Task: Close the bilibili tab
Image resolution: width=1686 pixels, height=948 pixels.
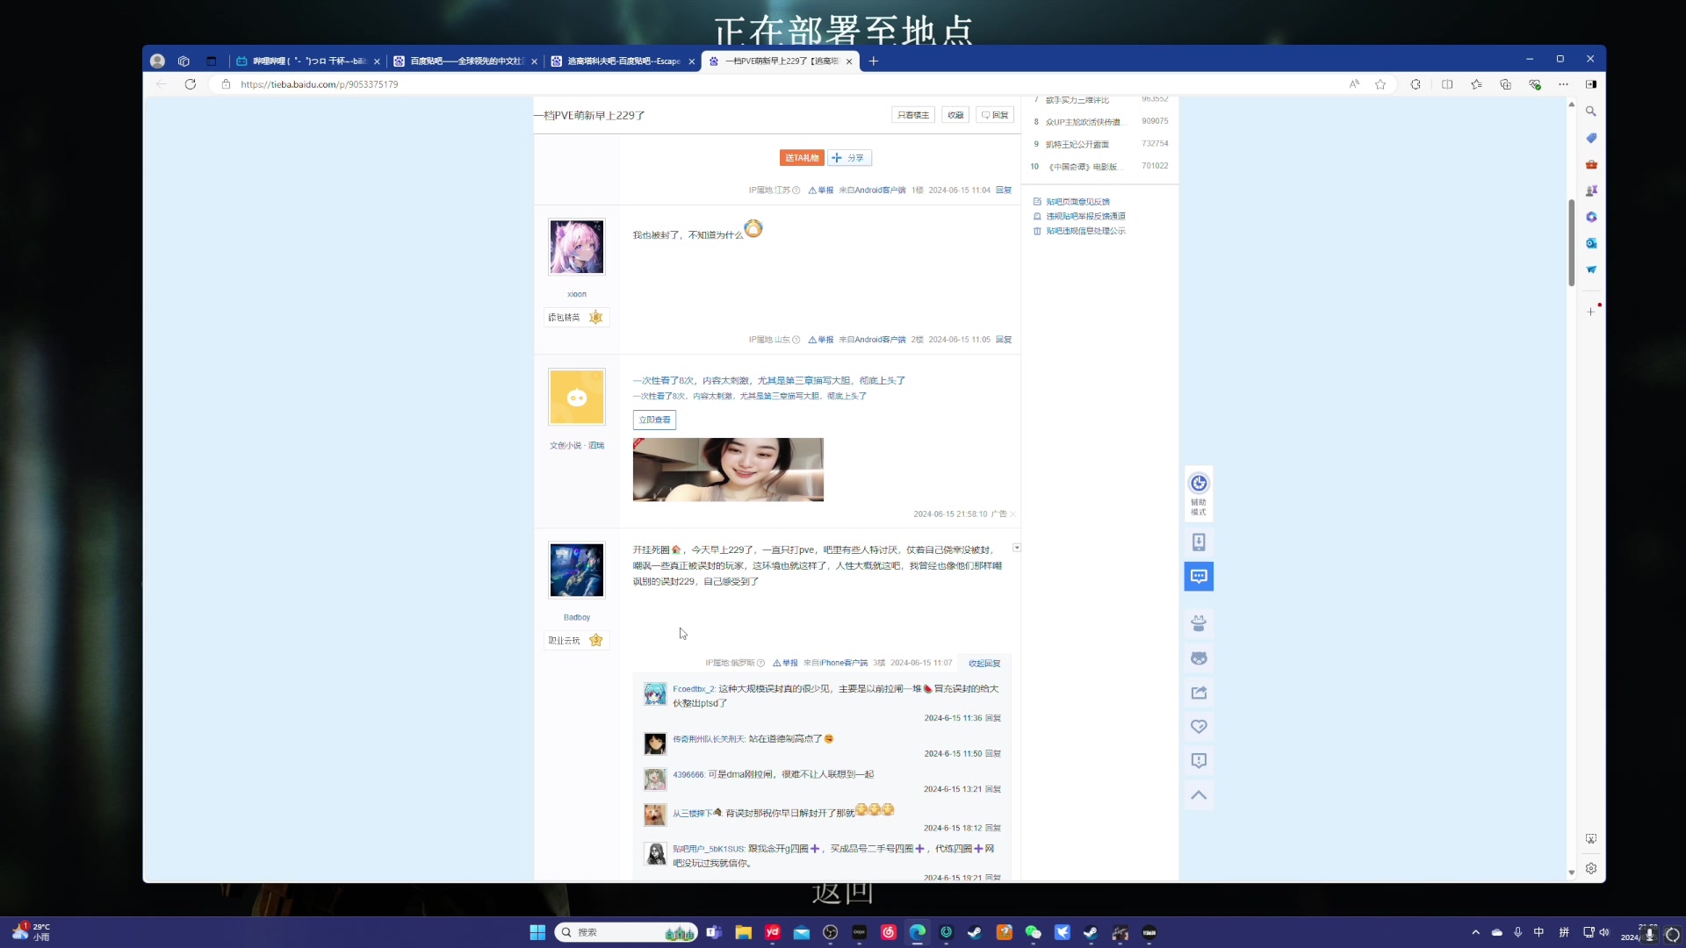Action: (x=377, y=61)
